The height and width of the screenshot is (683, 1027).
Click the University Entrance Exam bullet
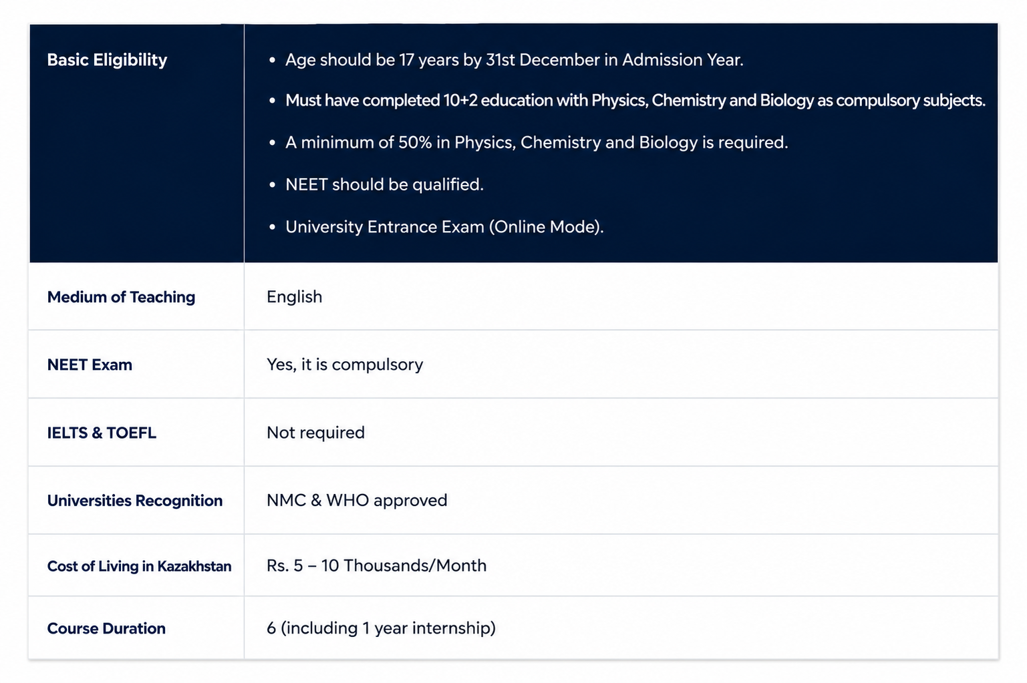tap(444, 227)
